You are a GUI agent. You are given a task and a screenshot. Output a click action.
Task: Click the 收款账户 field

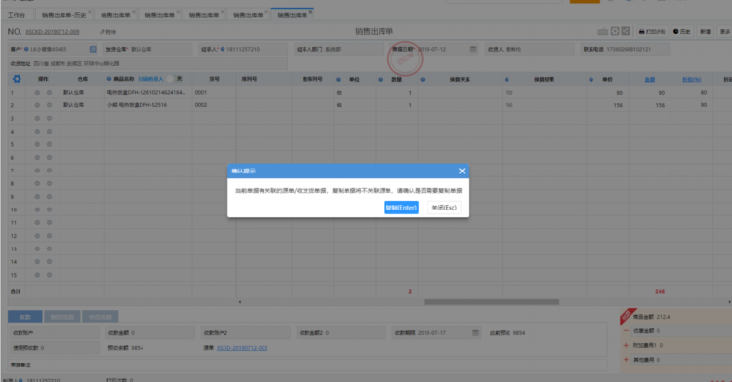point(55,333)
